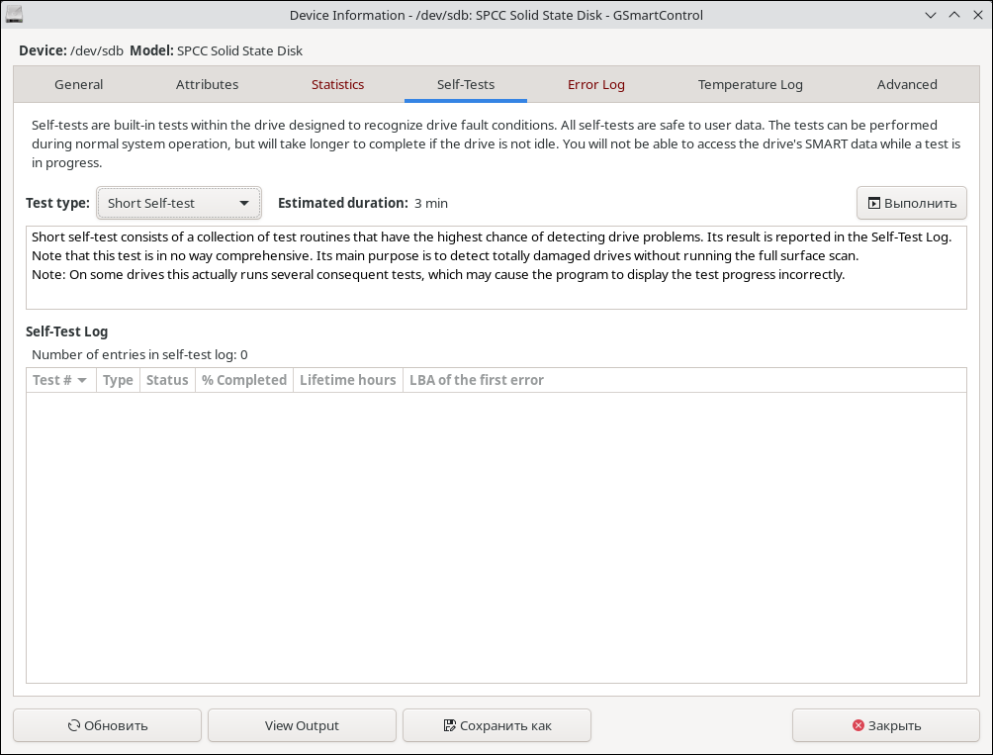
Task: Open the Attributes tab
Action: pyautogui.click(x=207, y=84)
